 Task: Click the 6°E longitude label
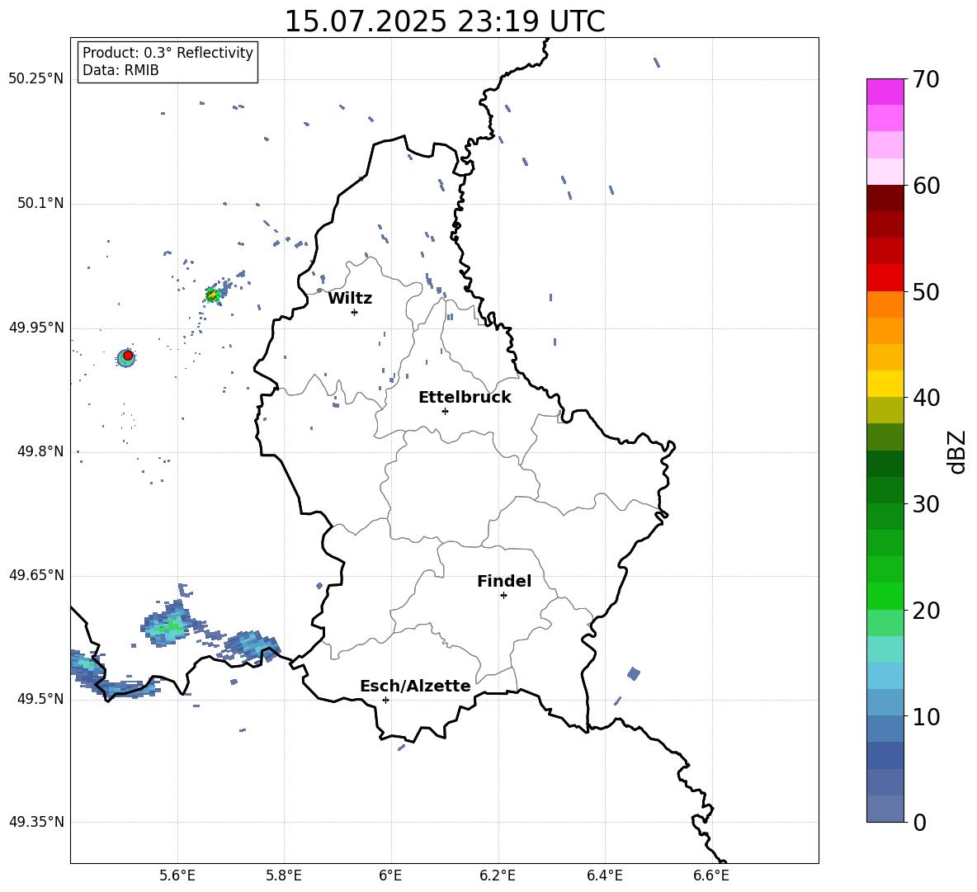pyautogui.click(x=391, y=875)
